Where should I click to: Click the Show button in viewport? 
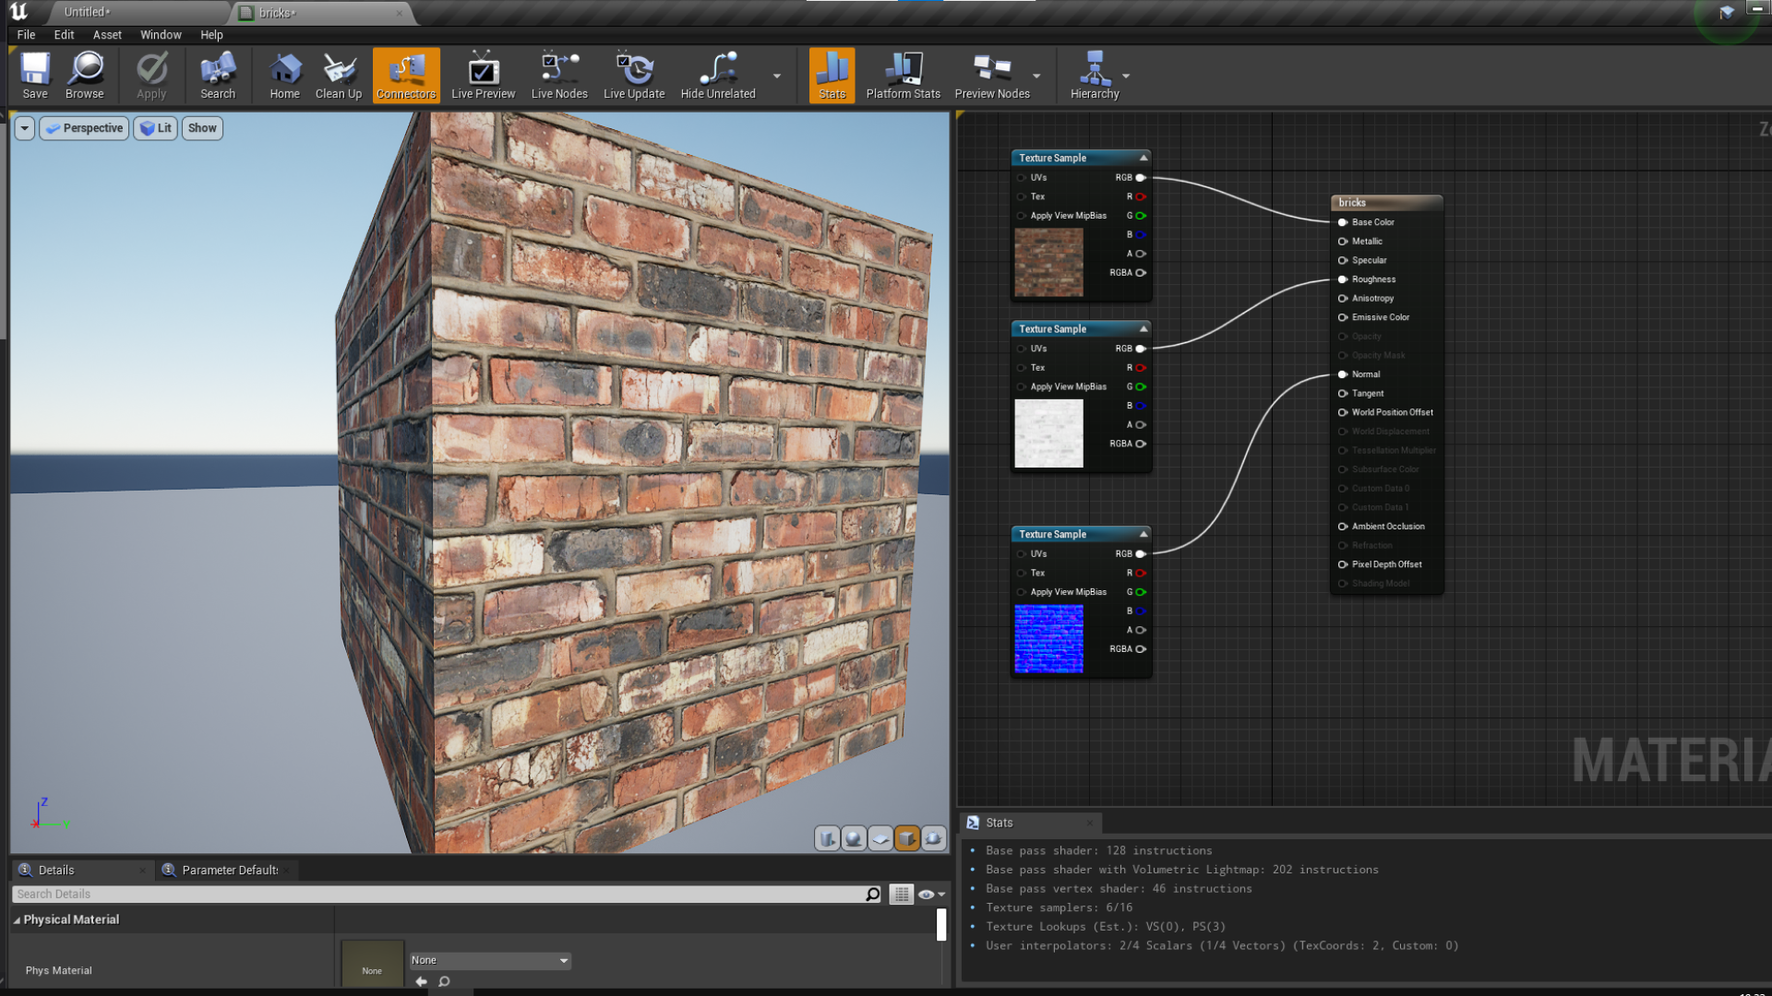[202, 128]
